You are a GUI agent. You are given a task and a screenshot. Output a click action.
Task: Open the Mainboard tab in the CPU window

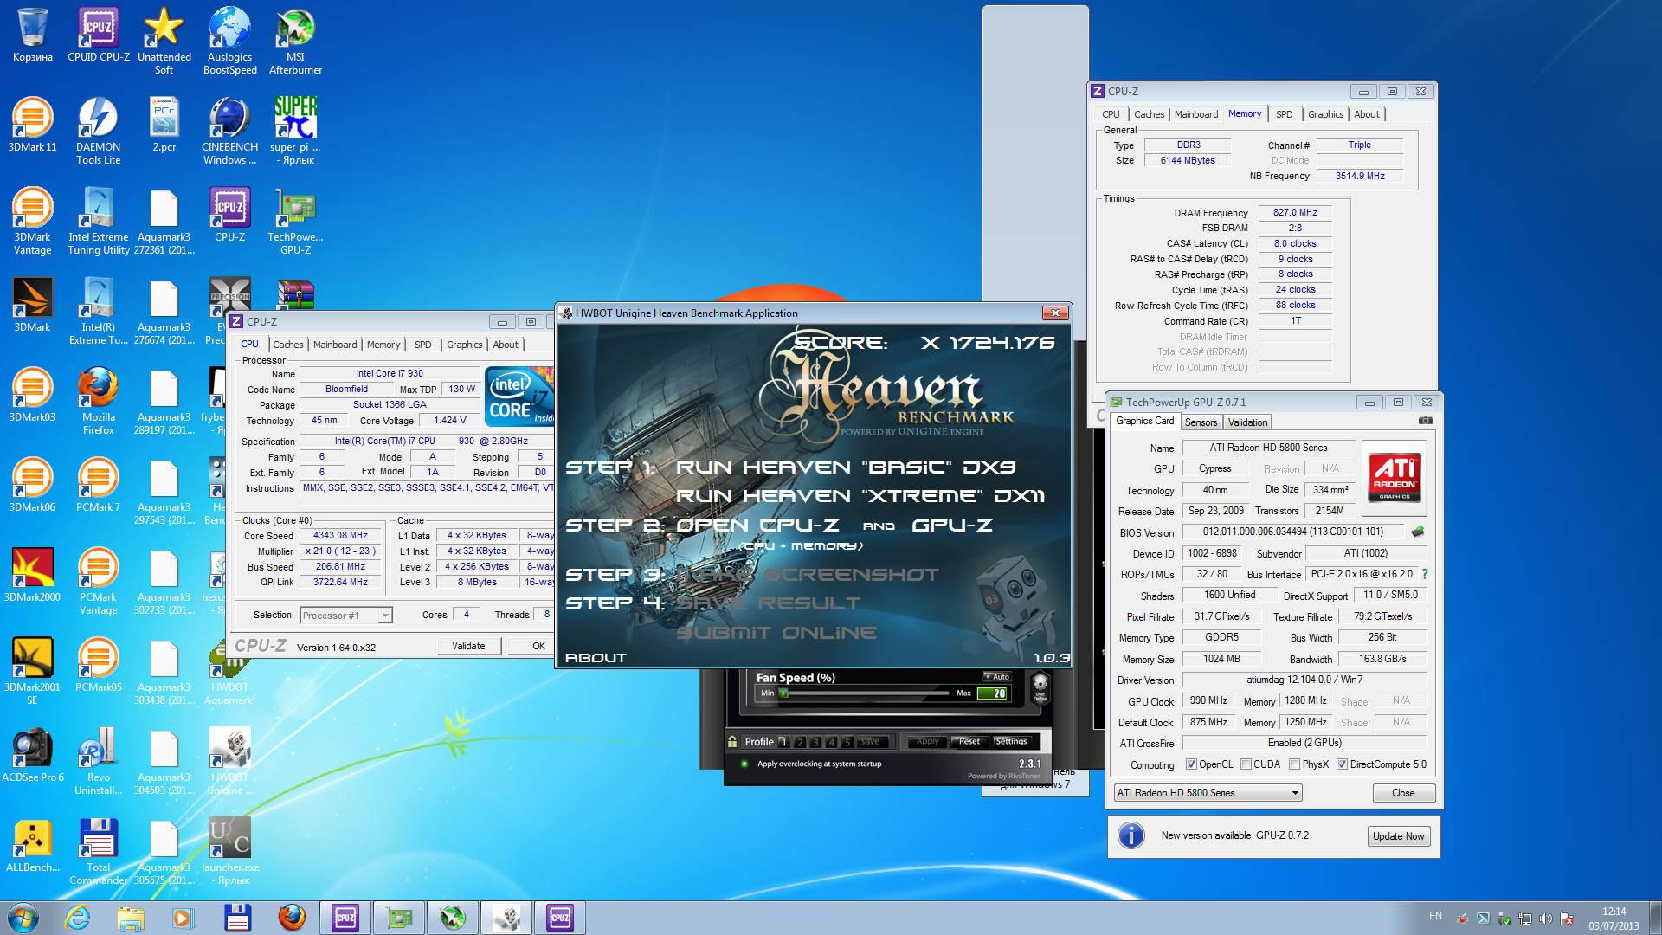pyautogui.click(x=335, y=345)
